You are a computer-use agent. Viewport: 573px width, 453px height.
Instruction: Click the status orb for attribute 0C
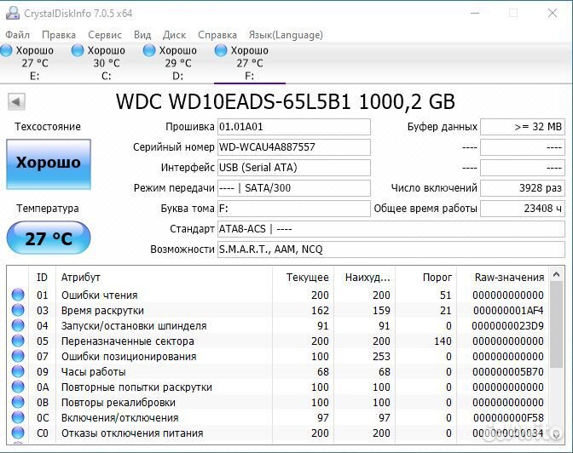tap(18, 417)
